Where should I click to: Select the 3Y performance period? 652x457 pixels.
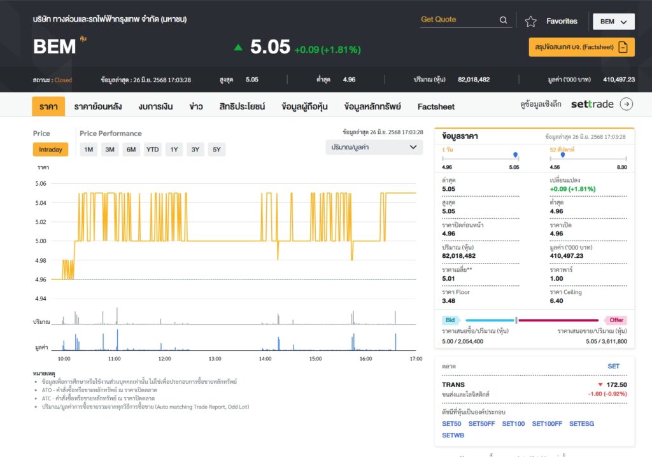pyautogui.click(x=195, y=150)
